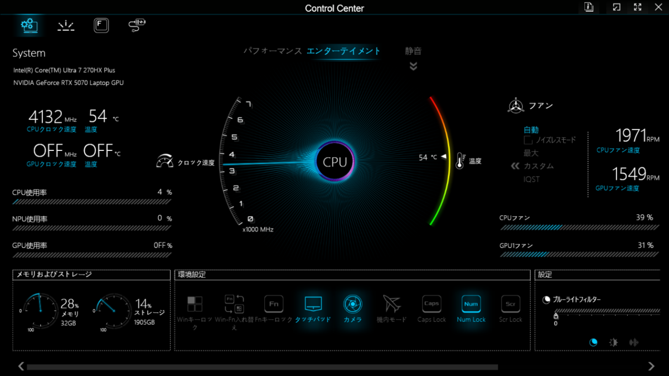The image size is (669, 376).
Task: Toggle the カメラ icon
Action: [352, 304]
